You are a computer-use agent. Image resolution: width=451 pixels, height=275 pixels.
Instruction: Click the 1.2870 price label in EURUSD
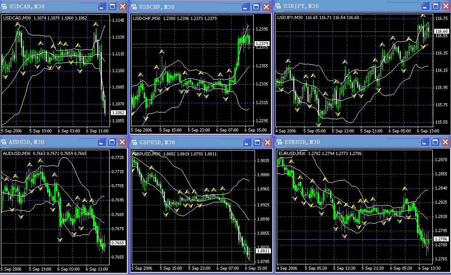[441, 159]
